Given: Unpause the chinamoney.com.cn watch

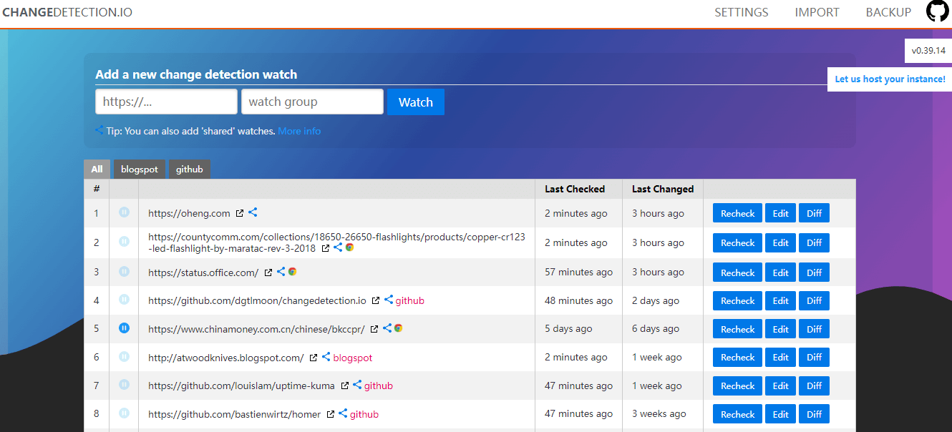Looking at the screenshot, I should [x=124, y=328].
